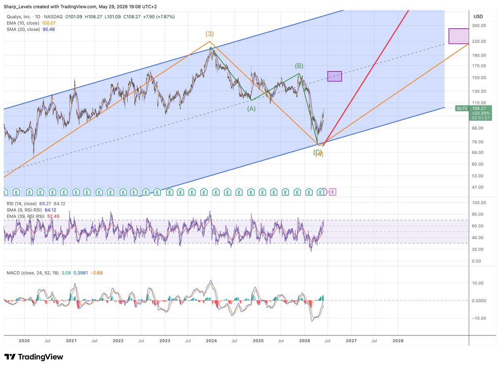Click the MACD signal value −2.68
Viewport: 500px width, 368px height.
pos(96,273)
